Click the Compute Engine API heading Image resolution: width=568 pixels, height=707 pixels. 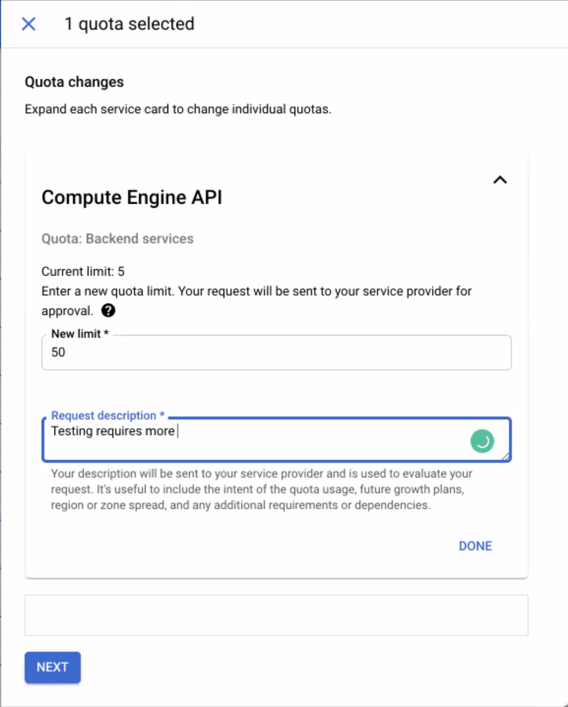(x=132, y=197)
